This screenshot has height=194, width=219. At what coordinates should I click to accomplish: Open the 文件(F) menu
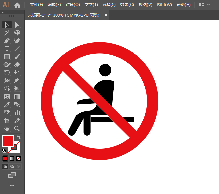36,5
